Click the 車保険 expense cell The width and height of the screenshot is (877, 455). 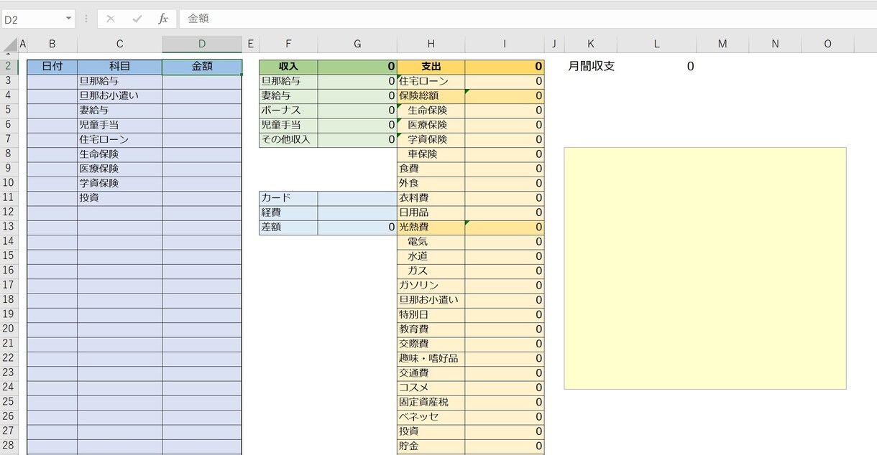(x=431, y=154)
